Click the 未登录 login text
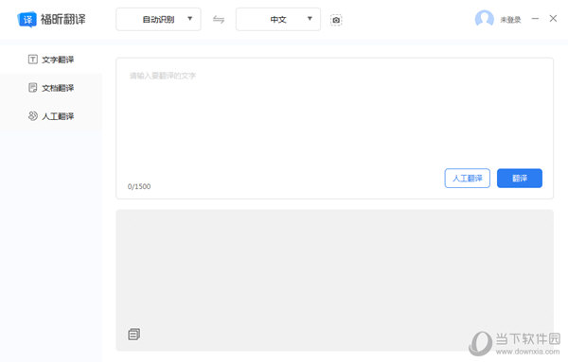The height and width of the screenshot is (362, 568). 510,20
